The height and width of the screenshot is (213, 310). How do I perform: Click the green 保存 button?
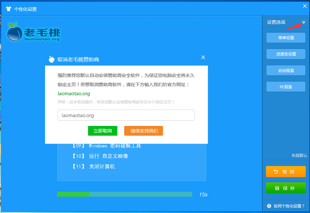(x=286, y=188)
